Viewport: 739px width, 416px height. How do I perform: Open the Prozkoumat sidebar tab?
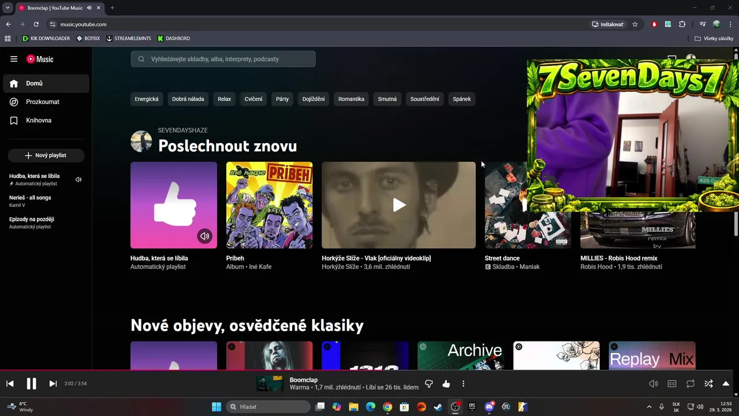[x=46, y=102]
